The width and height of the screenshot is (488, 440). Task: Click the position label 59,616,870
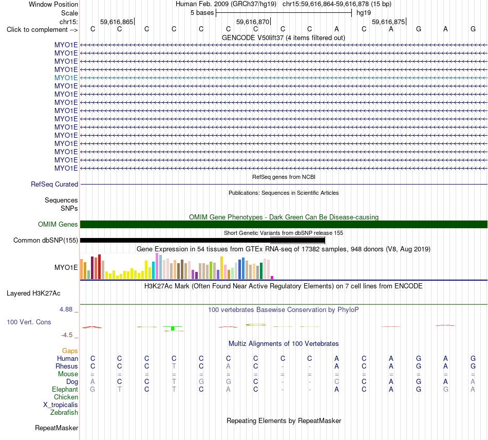(253, 22)
